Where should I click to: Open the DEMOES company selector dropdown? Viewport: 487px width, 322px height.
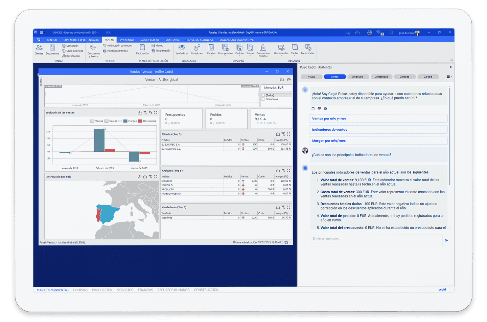click(x=76, y=33)
